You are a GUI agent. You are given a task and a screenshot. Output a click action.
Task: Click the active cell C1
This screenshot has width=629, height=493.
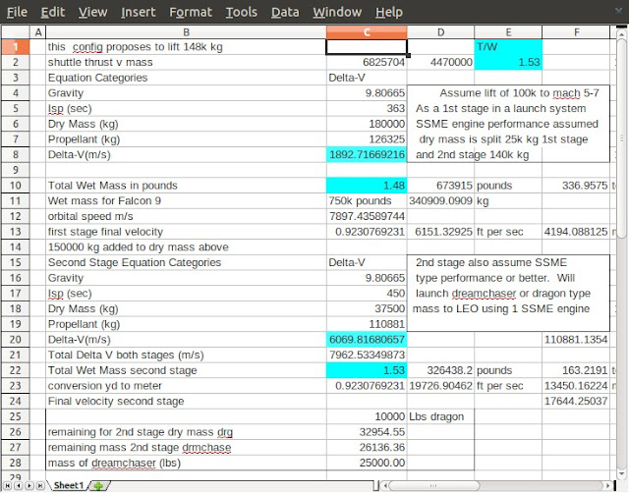point(367,47)
